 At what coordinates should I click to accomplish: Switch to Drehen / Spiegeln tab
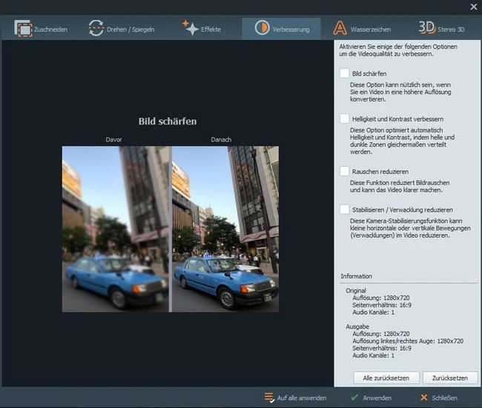point(122,29)
